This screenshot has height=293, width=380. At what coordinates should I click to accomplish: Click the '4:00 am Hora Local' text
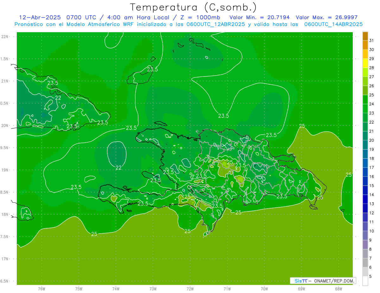click(x=139, y=17)
